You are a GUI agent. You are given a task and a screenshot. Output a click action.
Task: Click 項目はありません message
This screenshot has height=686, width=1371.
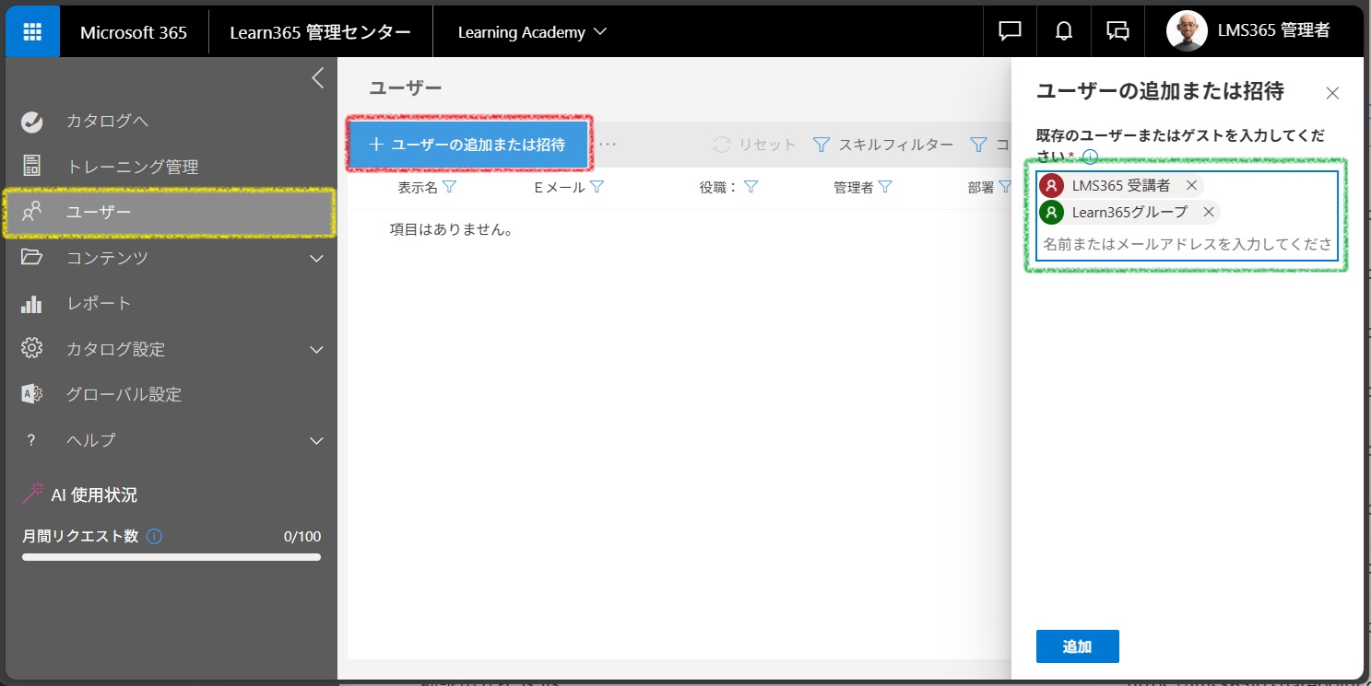[x=451, y=229]
